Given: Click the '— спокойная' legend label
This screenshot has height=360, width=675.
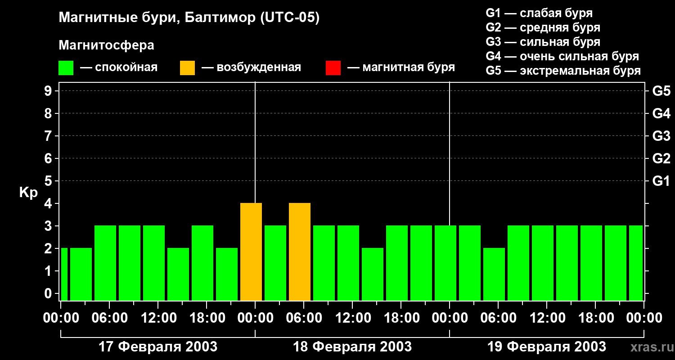Looking at the screenshot, I should (119, 67).
